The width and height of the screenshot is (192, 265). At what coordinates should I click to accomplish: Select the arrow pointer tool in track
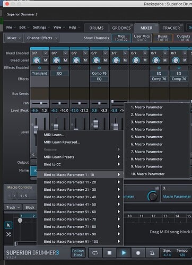tap(8, 225)
